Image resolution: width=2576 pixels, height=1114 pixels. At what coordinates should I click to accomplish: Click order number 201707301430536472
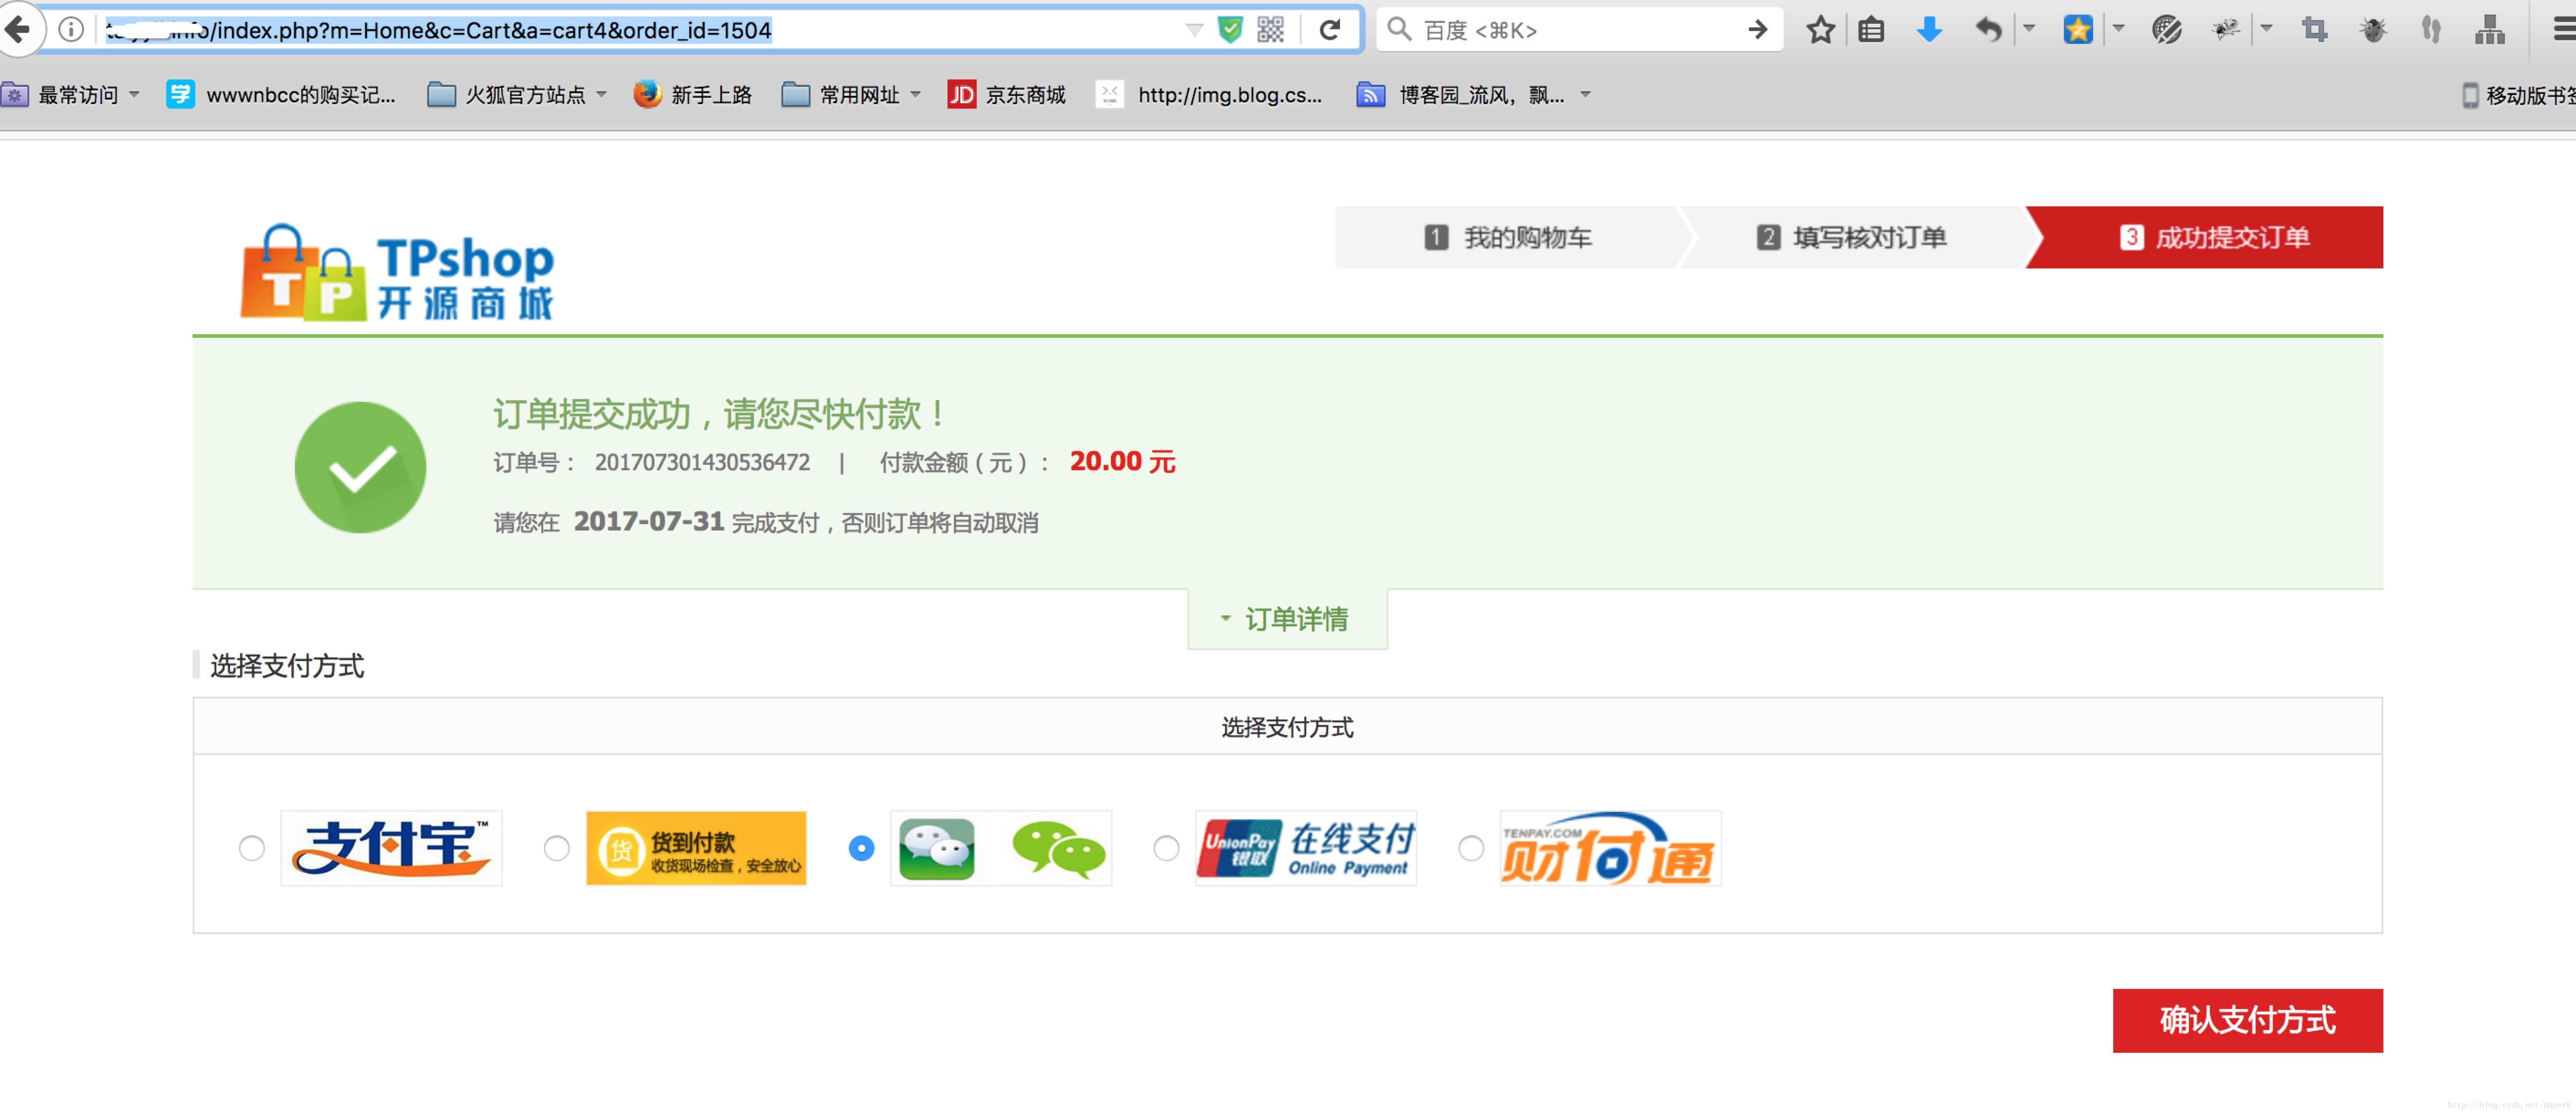click(702, 462)
